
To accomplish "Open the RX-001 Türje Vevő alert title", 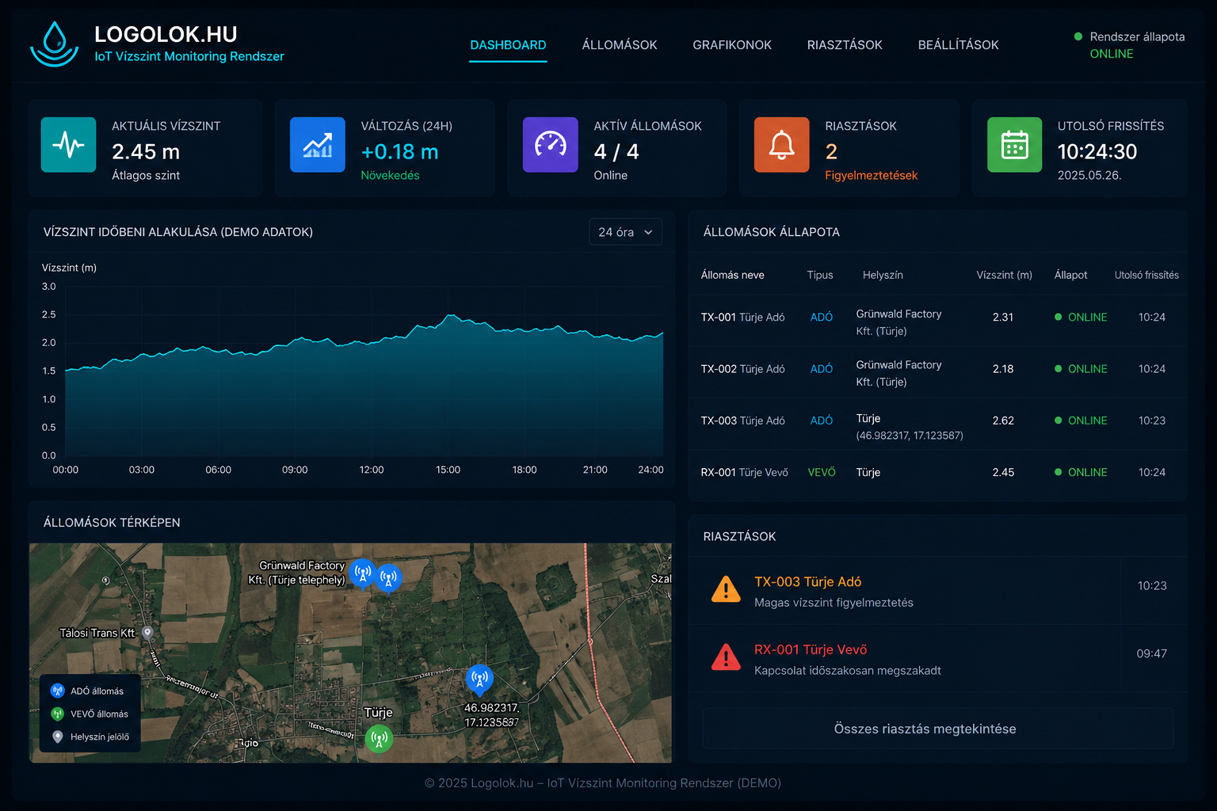I will coord(811,649).
